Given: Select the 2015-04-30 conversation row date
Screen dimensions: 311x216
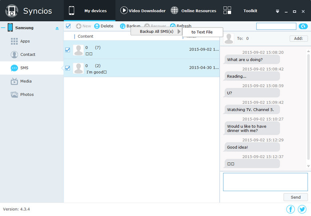Looking at the screenshot, I should [x=204, y=67].
